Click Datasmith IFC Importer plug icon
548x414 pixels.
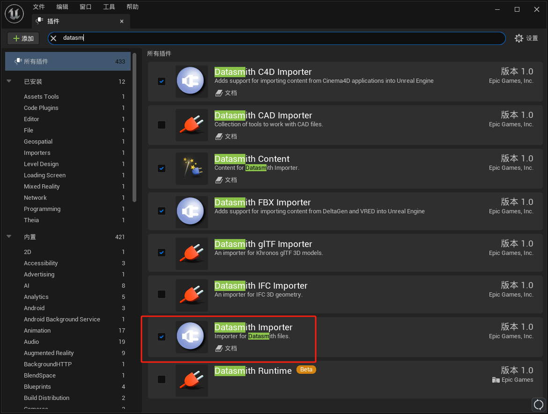(192, 295)
